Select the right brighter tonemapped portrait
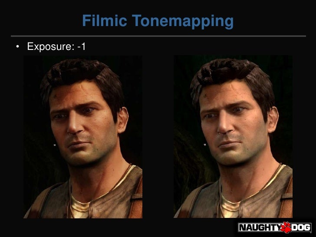Viewport: 316px width, 237px height. click(233, 137)
